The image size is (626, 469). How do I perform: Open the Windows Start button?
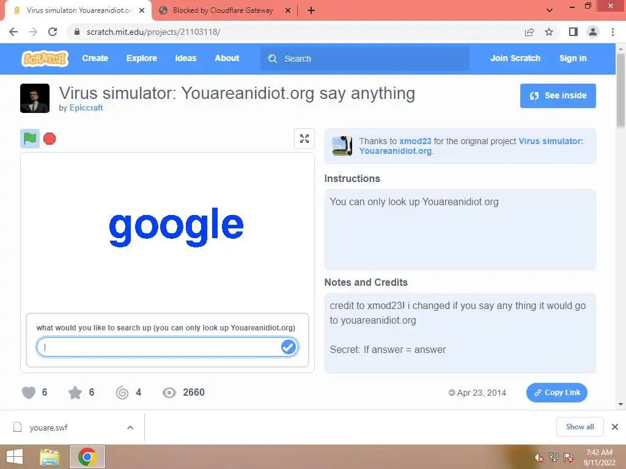click(x=15, y=457)
